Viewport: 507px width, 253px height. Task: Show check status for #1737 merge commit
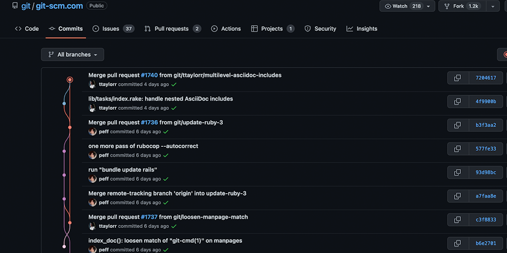click(x=174, y=226)
